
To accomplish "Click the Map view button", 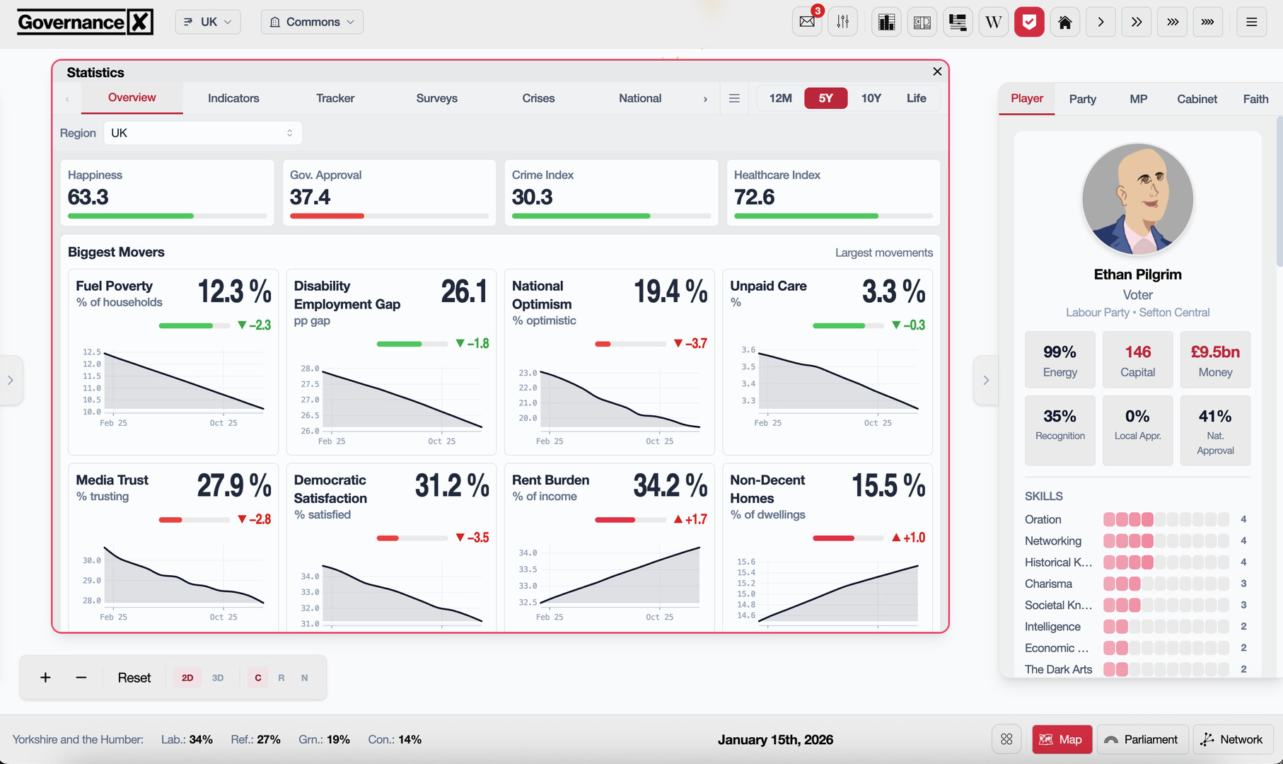I will pos(1062,739).
